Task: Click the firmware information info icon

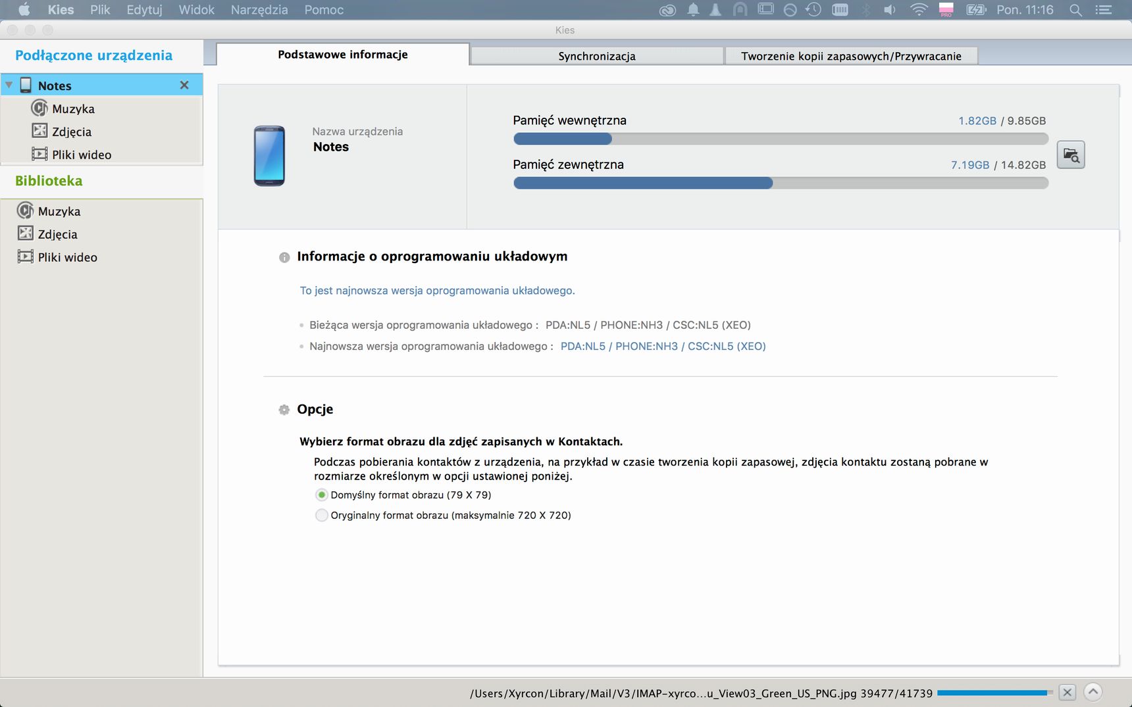Action: coord(284,257)
